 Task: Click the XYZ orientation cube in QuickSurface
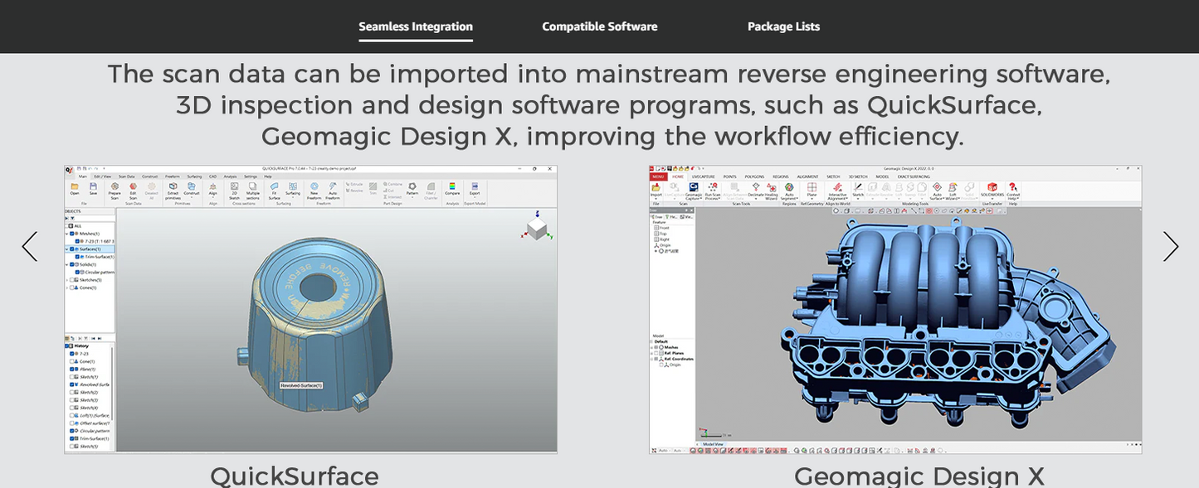(537, 228)
